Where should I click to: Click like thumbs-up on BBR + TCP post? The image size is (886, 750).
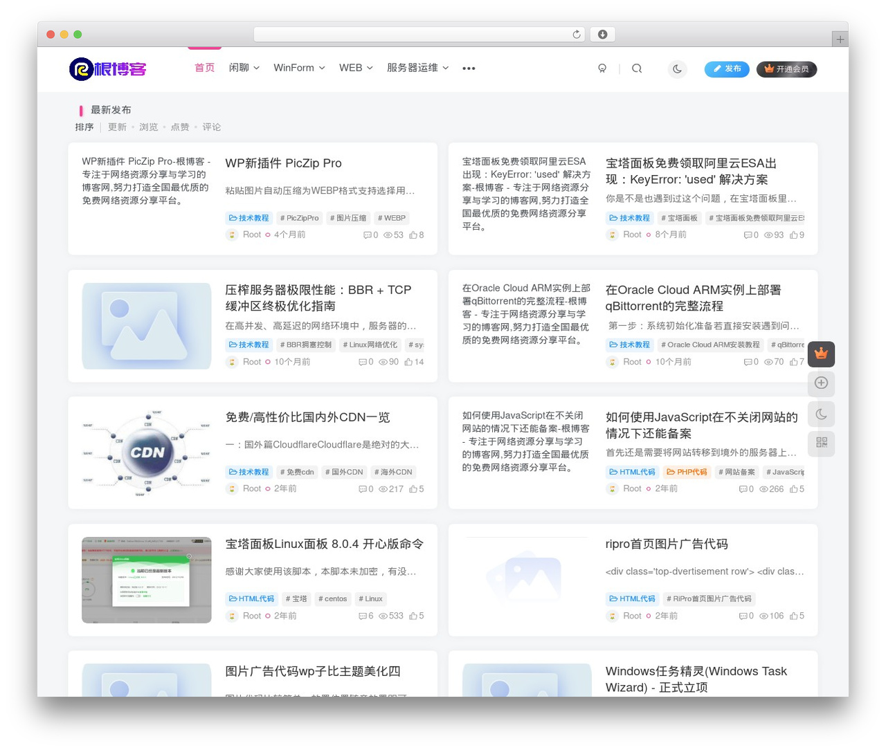click(408, 362)
